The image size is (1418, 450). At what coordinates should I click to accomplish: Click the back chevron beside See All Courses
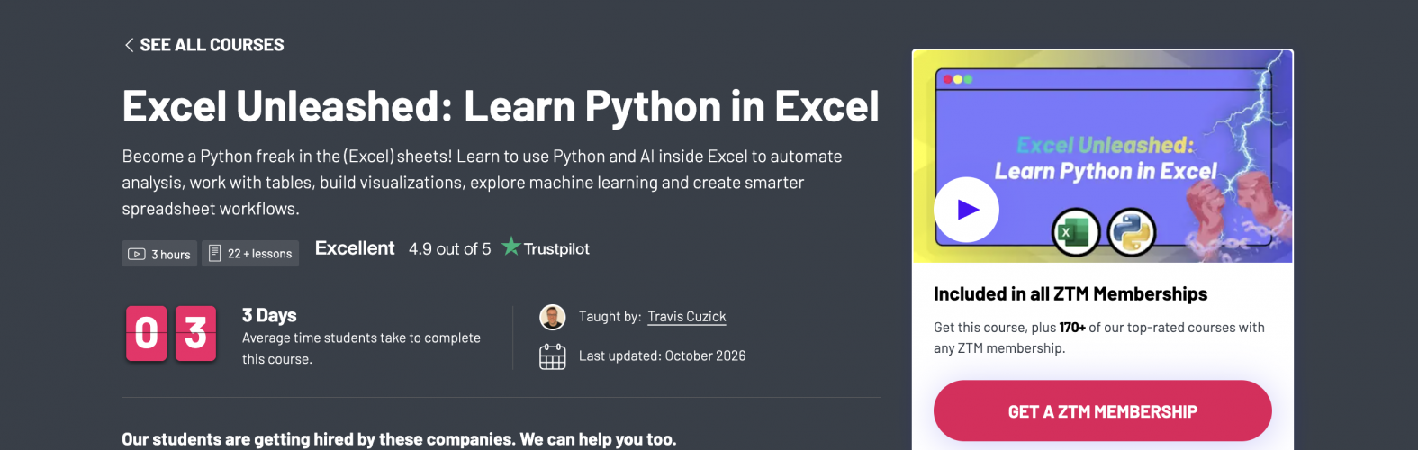[129, 45]
